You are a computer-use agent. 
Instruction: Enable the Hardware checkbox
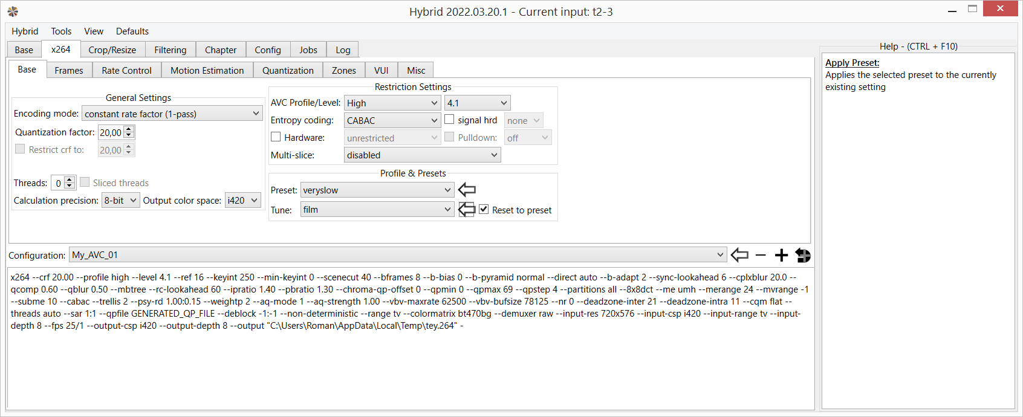[276, 137]
